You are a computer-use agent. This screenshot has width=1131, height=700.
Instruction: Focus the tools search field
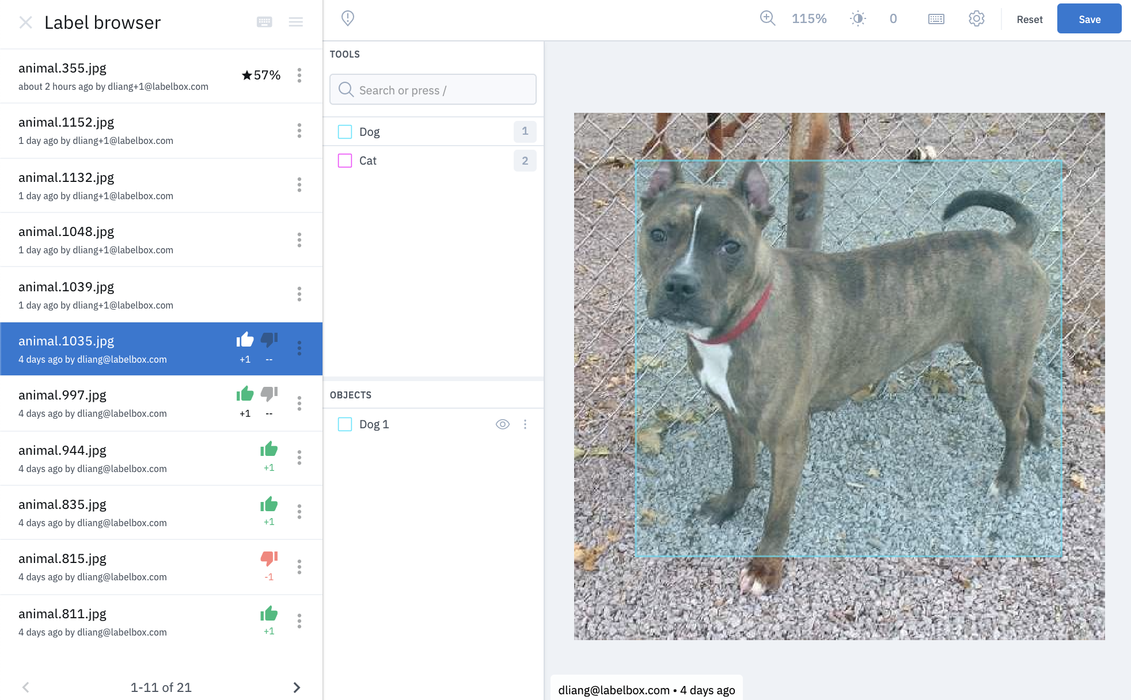point(432,90)
